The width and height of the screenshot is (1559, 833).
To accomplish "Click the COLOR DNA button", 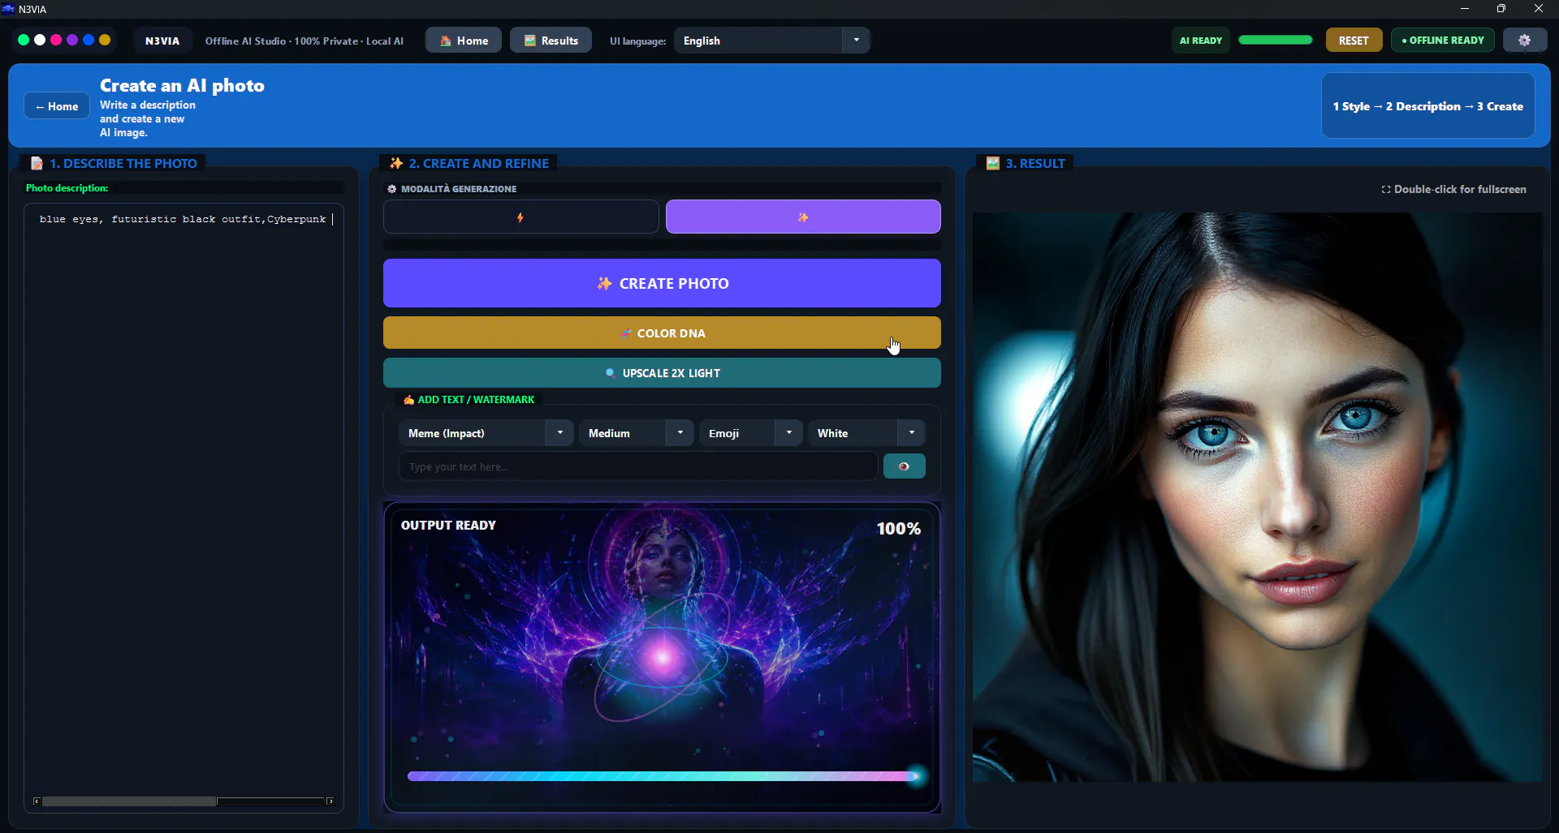I will tap(662, 333).
